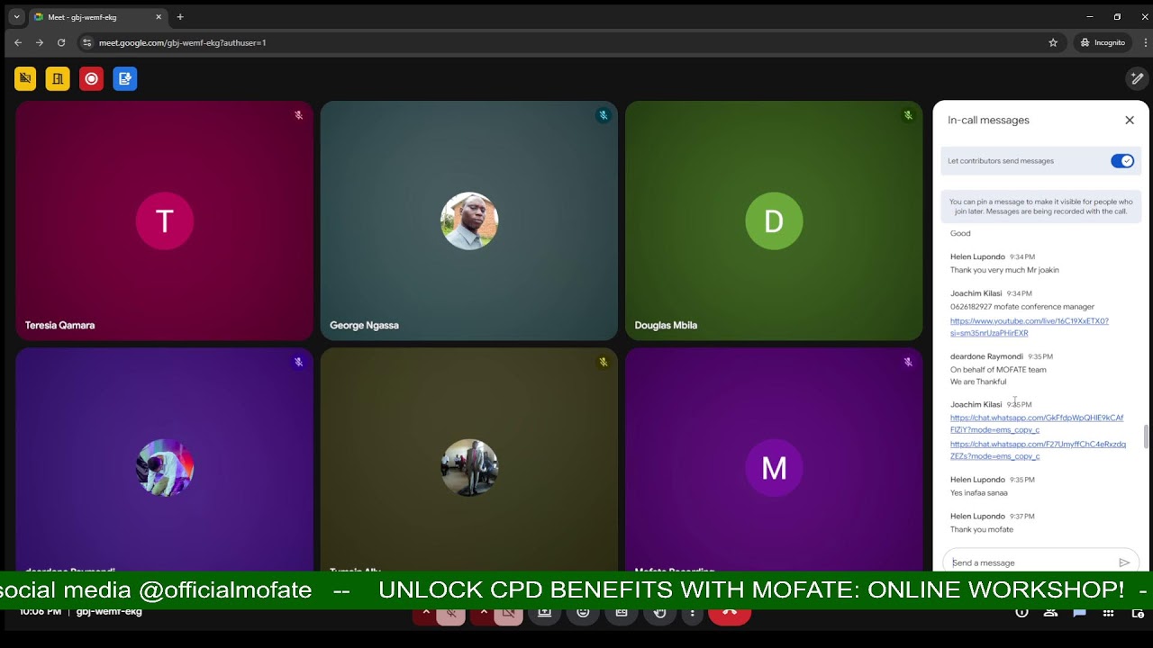1153x648 pixels.
Task: Select Tumain Ally's profile photo
Action: [x=469, y=468]
